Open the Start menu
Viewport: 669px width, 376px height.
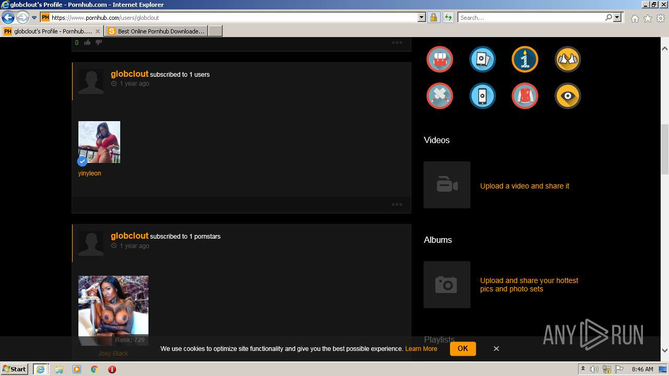(15, 369)
